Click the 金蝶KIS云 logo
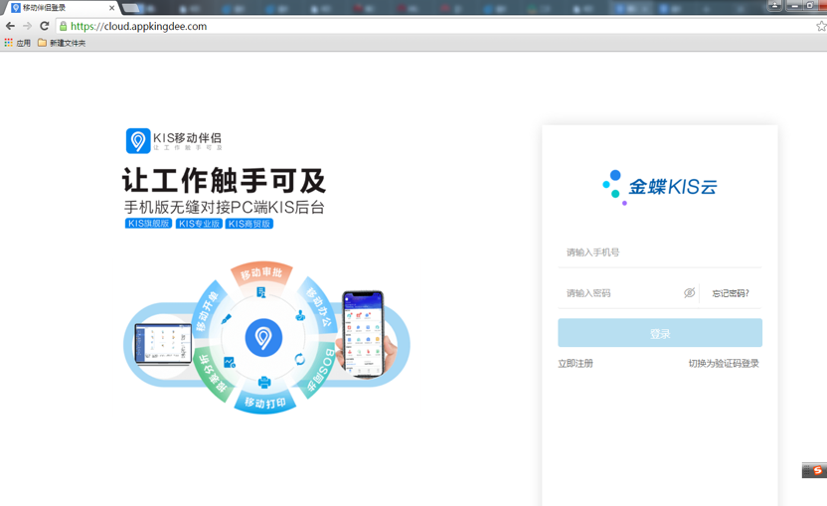This screenshot has height=506, width=827. (660, 187)
